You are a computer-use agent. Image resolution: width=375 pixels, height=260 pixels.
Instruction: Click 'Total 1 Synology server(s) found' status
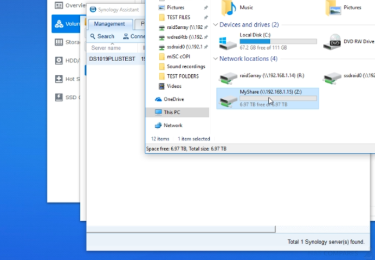tap(326, 242)
